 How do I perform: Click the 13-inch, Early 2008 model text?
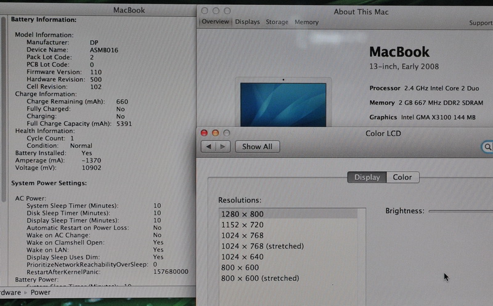404,66
